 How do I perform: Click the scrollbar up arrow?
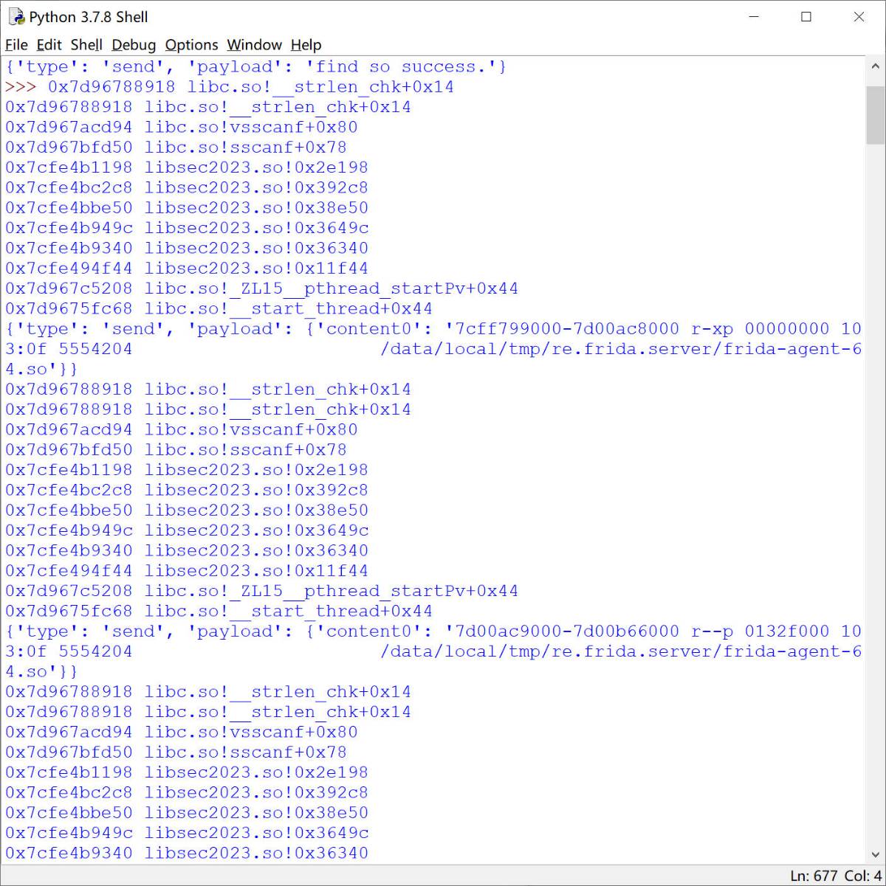[x=875, y=66]
